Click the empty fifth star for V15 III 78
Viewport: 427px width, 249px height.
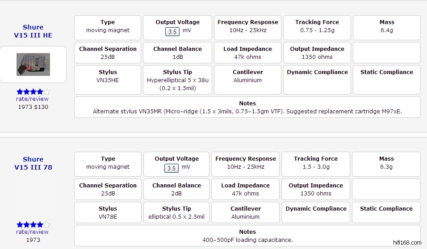click(46, 224)
